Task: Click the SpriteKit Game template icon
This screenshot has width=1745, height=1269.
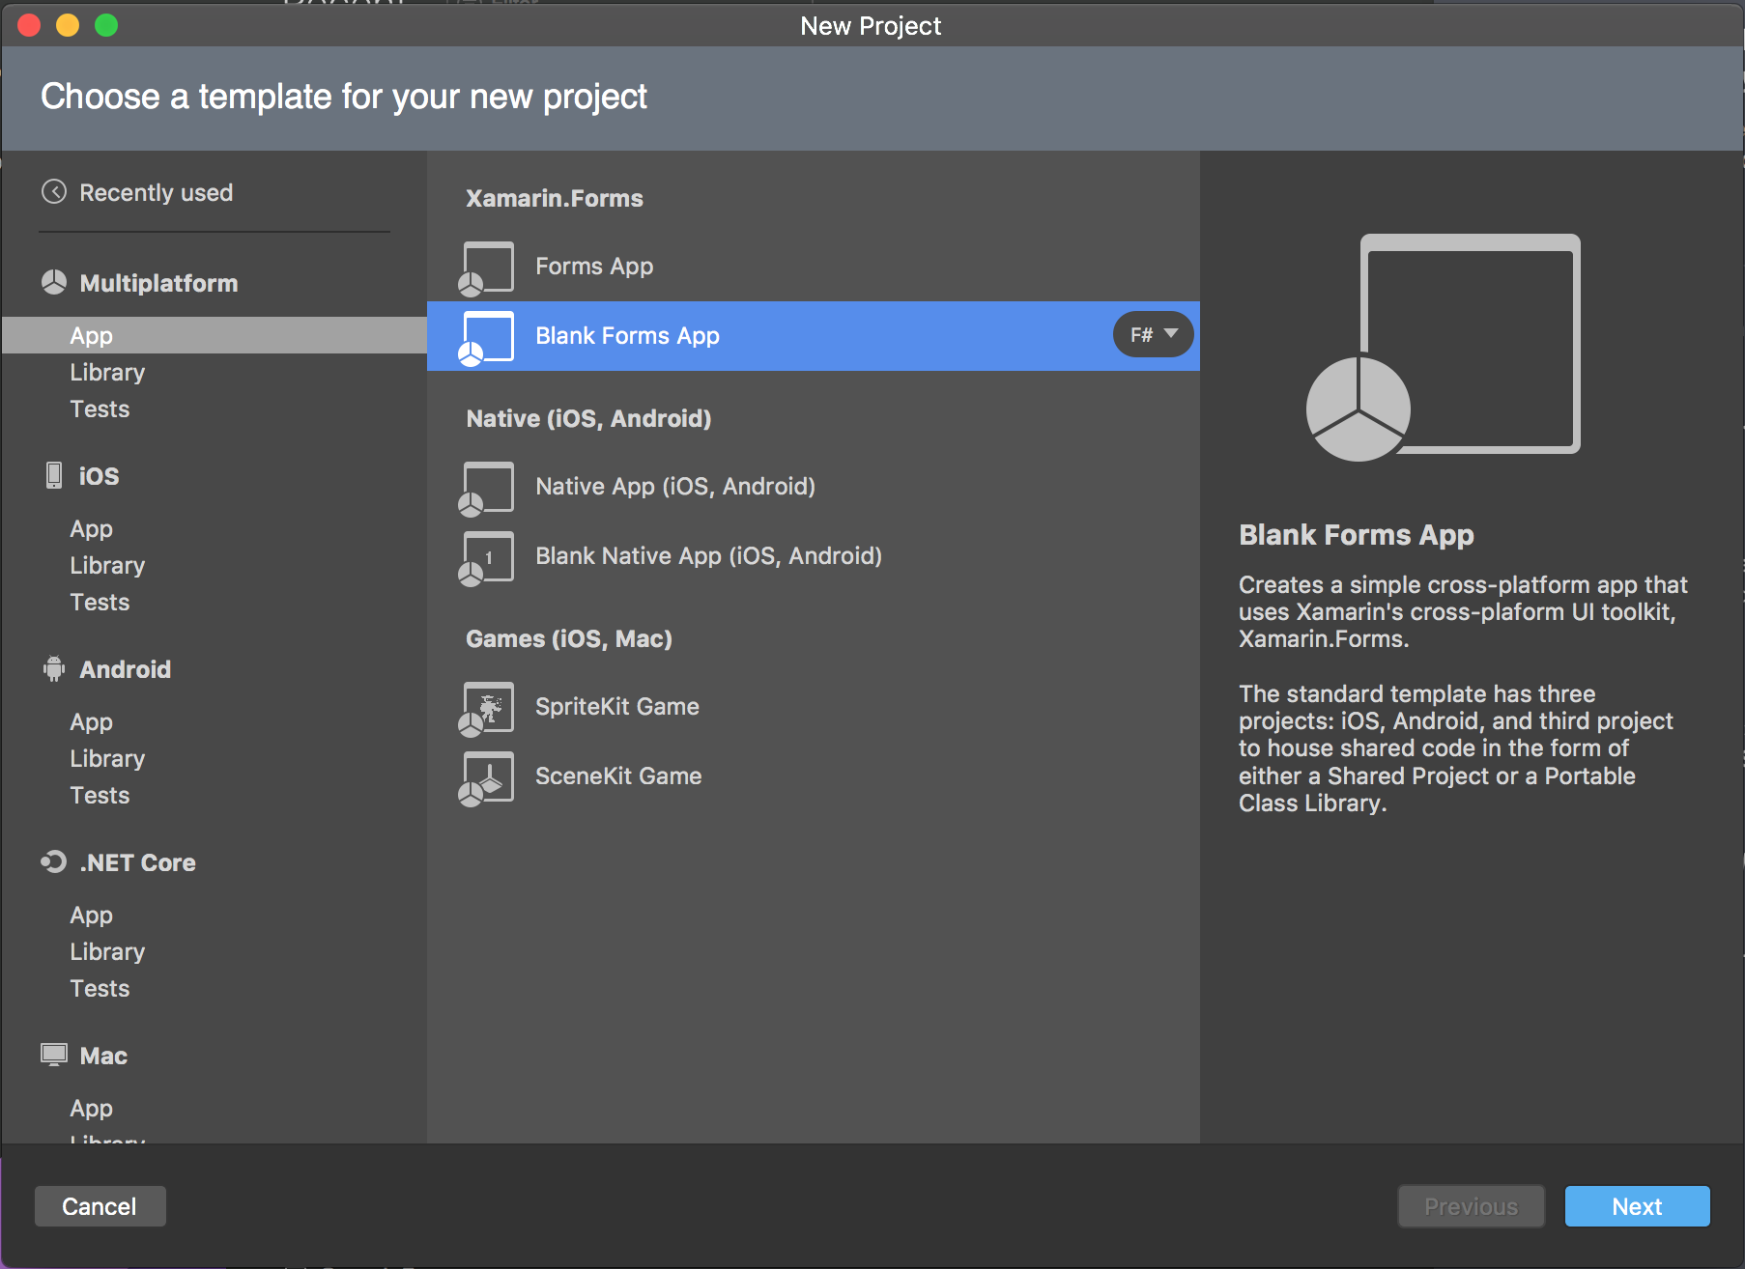Action: (486, 709)
